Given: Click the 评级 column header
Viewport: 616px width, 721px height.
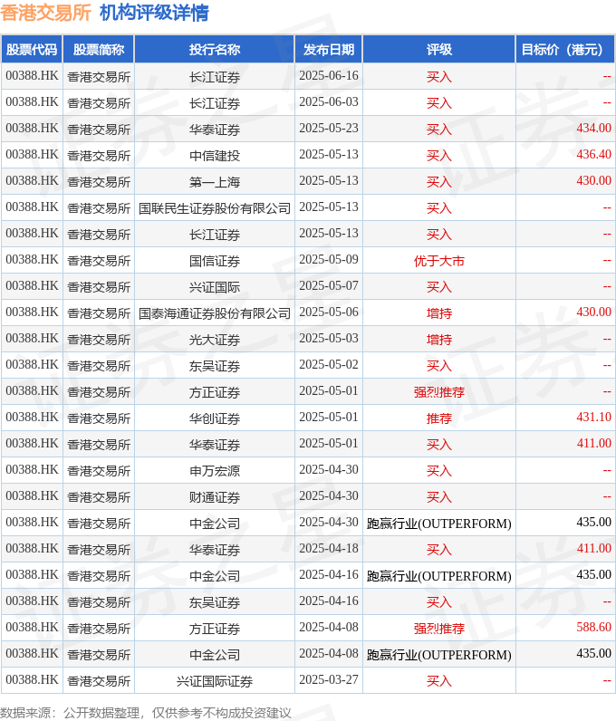Looking at the screenshot, I should (x=438, y=49).
